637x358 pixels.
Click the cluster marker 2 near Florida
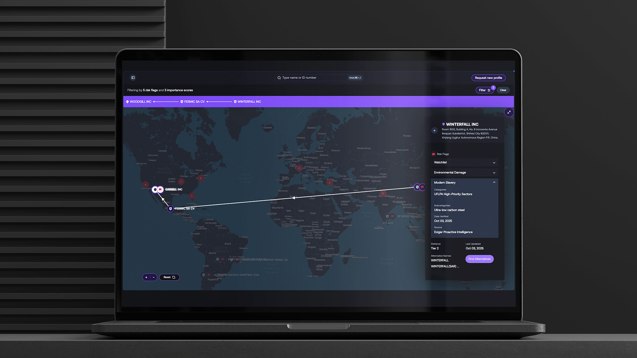[x=192, y=196]
